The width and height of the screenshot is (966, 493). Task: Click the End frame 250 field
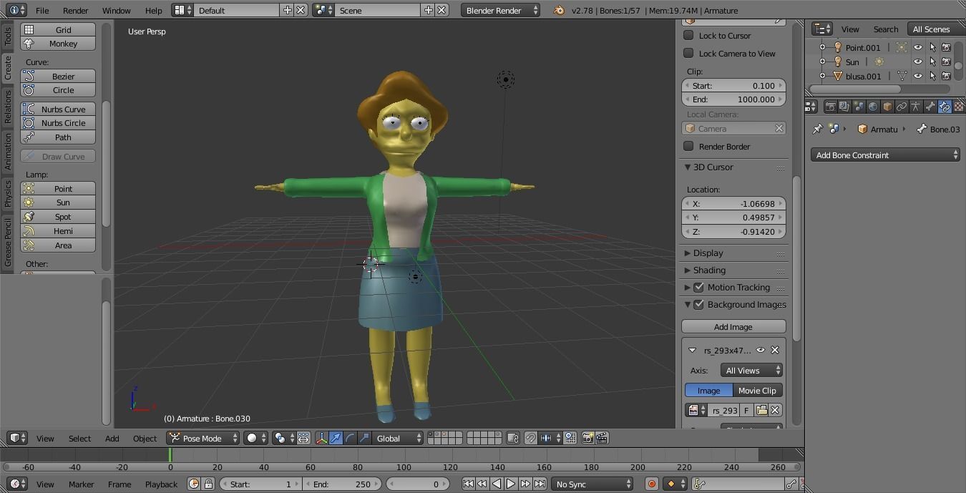point(342,484)
